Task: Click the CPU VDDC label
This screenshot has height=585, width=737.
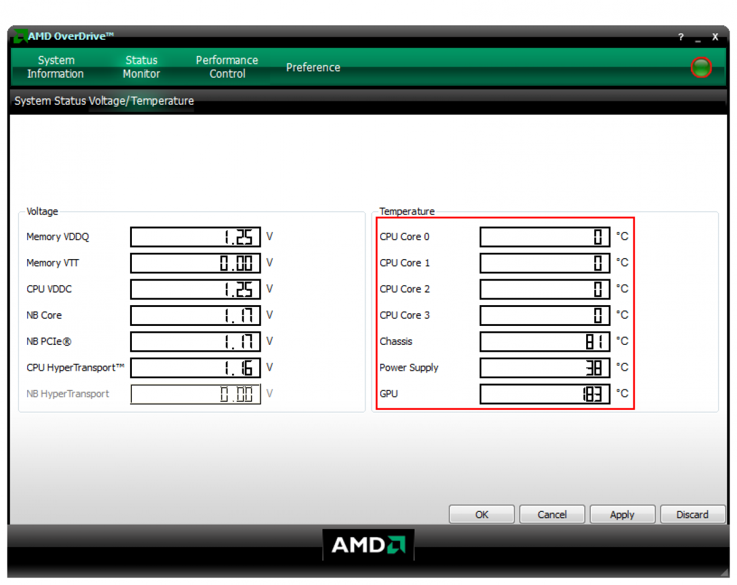Action: [49, 289]
